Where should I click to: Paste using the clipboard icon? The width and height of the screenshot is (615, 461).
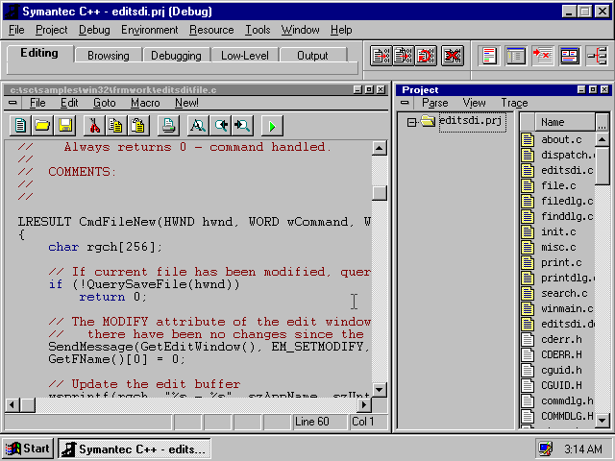[x=138, y=126]
